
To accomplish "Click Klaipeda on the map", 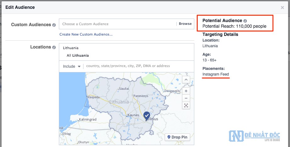I will tap(93, 97).
